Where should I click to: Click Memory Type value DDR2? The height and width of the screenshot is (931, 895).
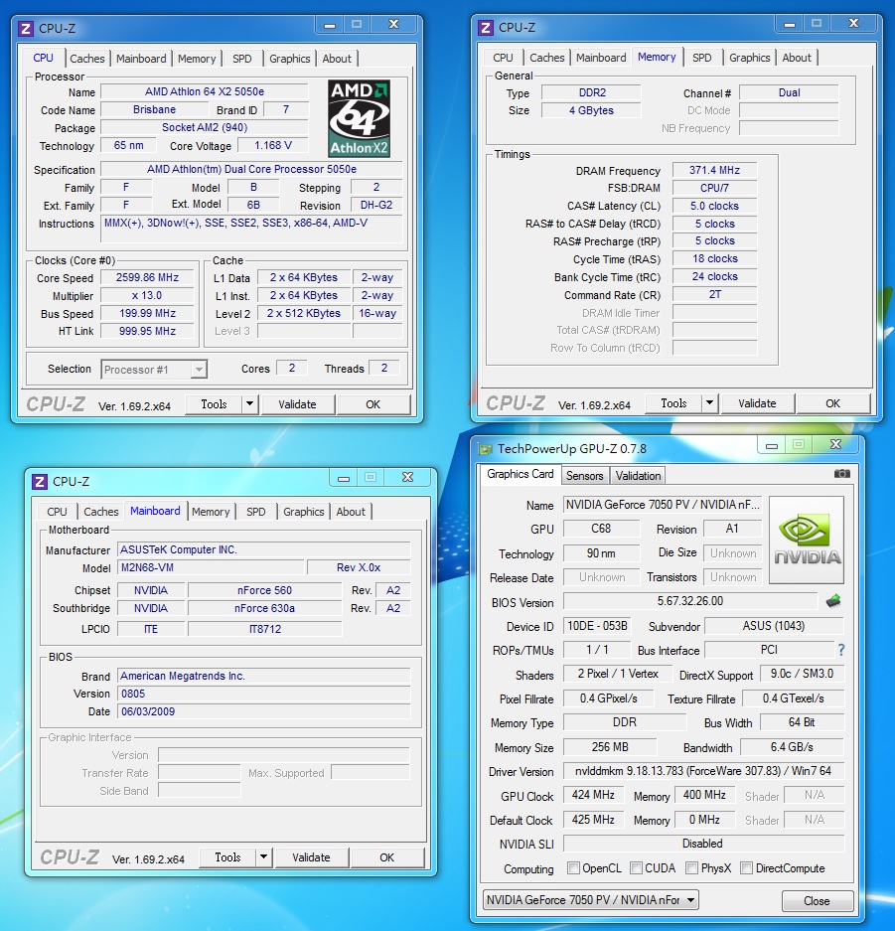pos(592,92)
